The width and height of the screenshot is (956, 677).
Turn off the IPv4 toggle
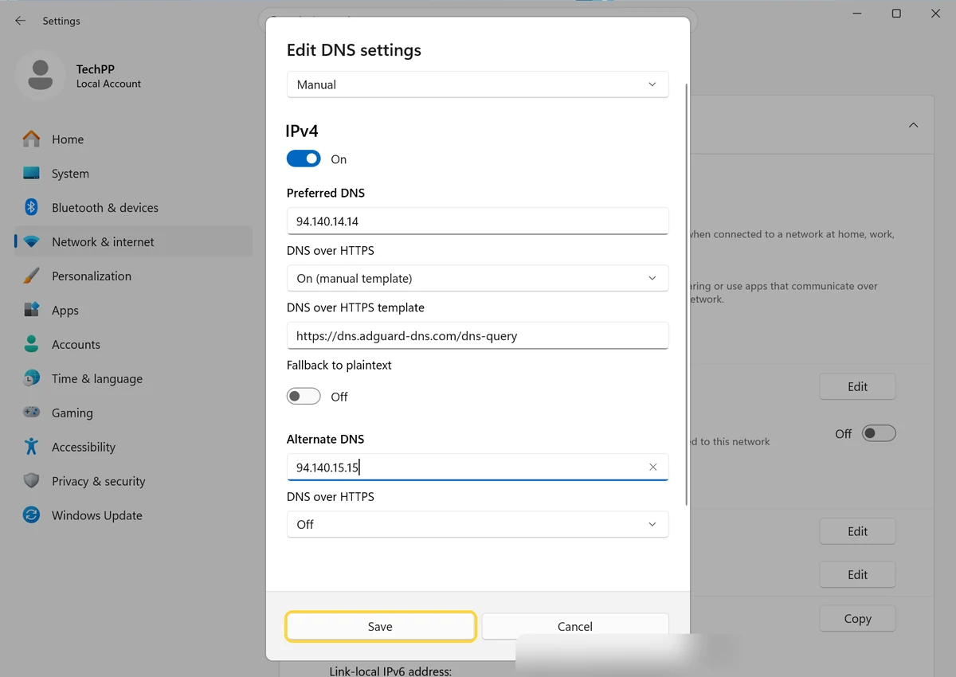[304, 159]
